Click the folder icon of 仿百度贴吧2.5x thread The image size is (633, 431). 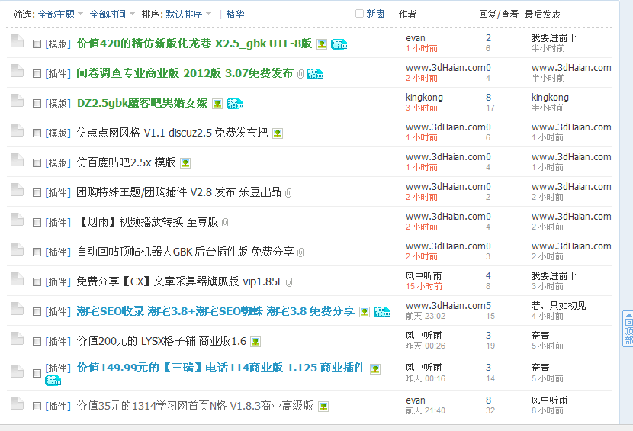pyautogui.click(x=17, y=160)
